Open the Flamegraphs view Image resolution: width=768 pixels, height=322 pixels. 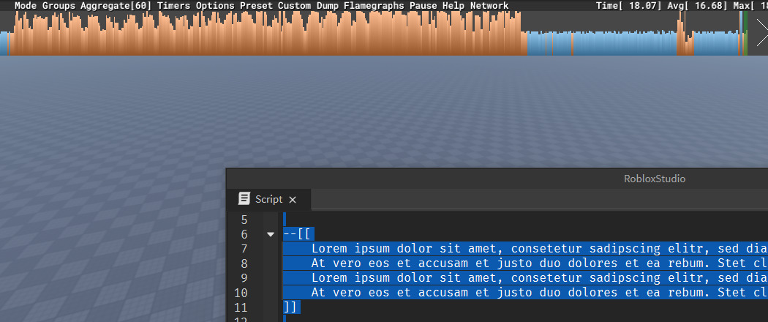pyautogui.click(x=374, y=6)
